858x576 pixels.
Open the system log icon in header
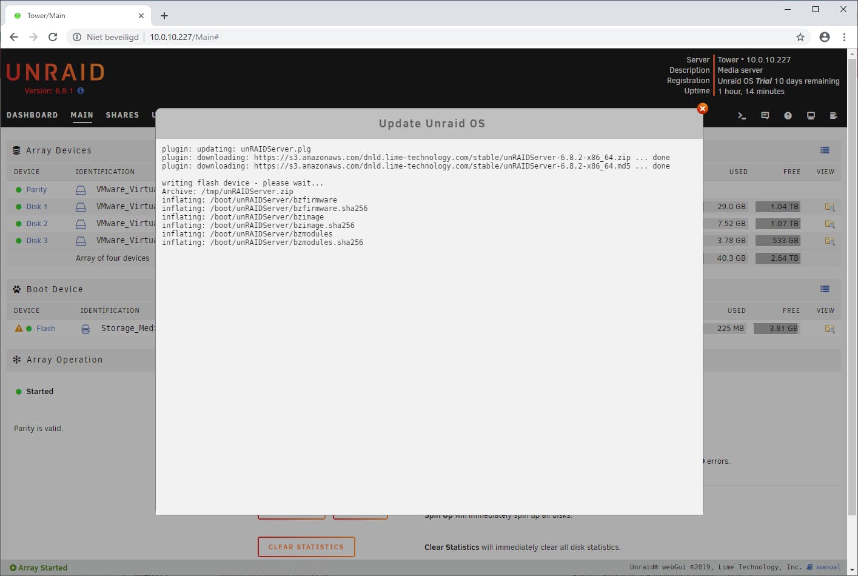833,115
